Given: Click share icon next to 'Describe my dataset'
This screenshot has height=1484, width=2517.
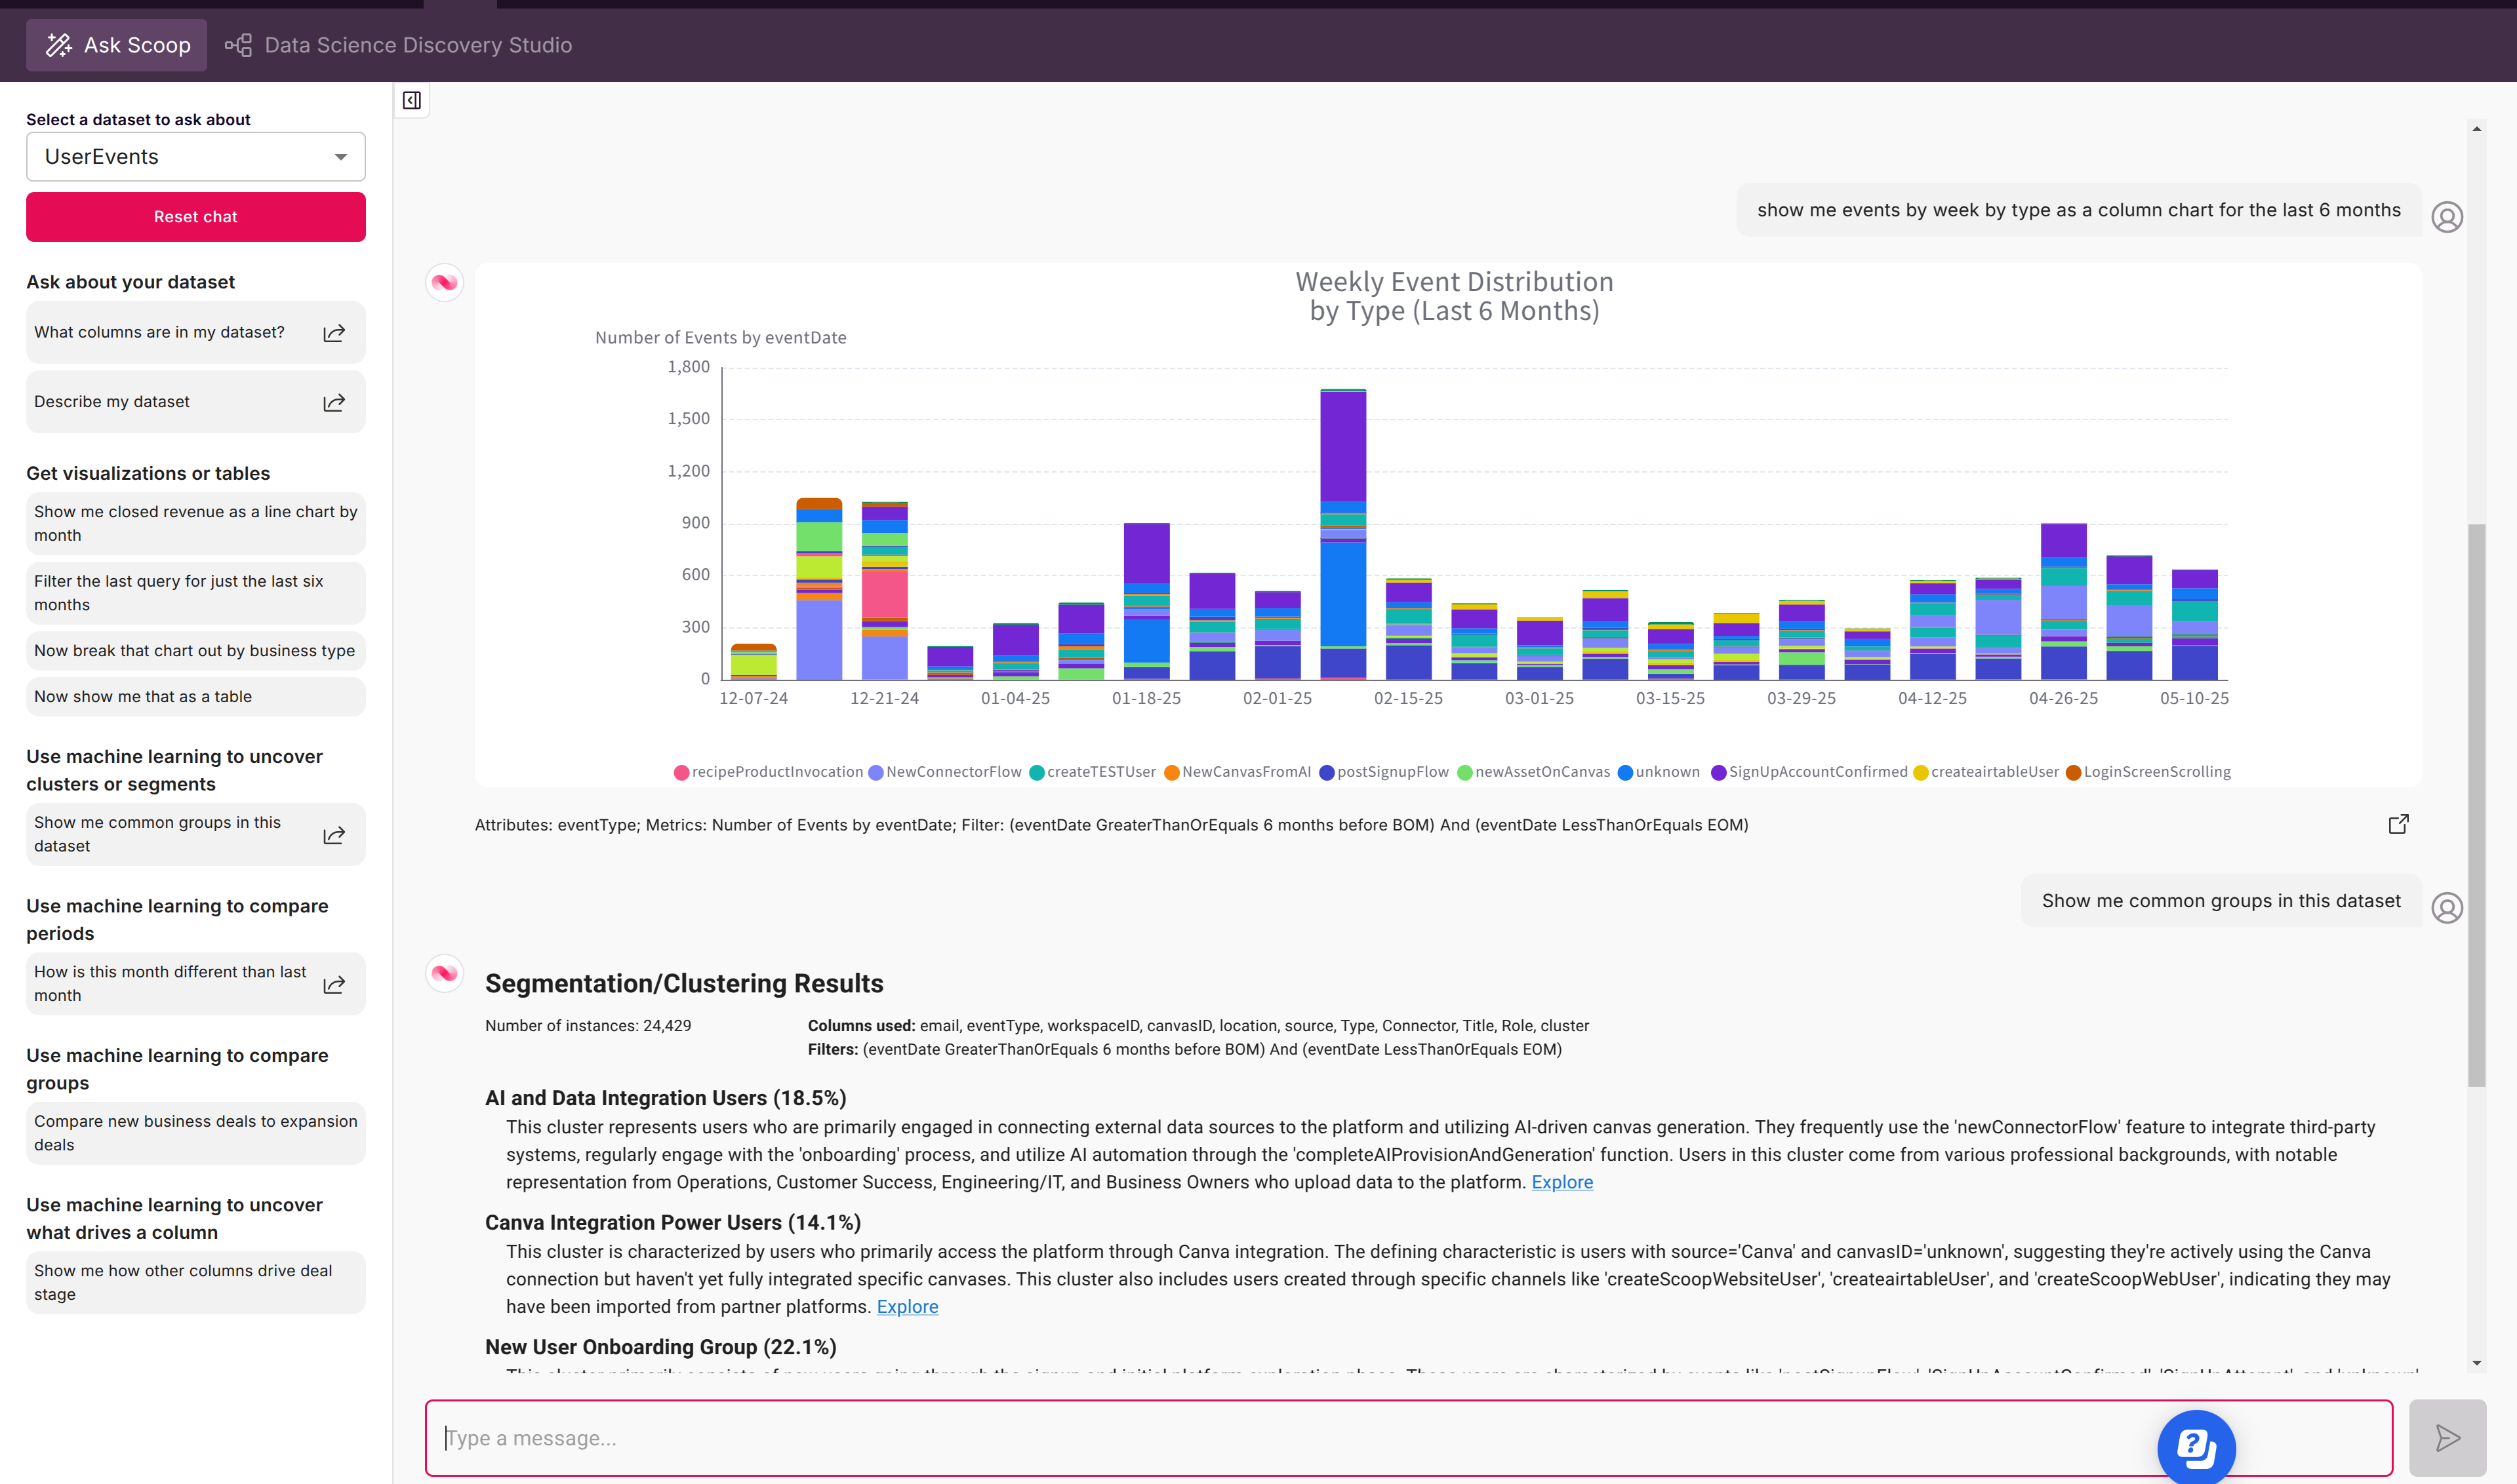Looking at the screenshot, I should tap(334, 402).
